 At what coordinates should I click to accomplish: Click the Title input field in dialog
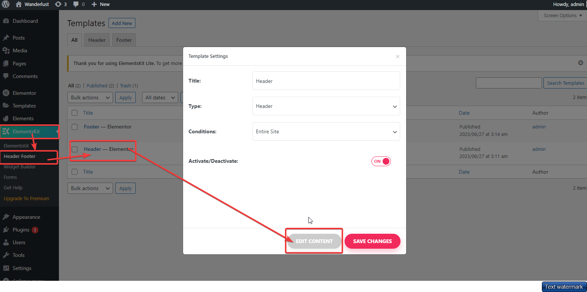(x=326, y=81)
